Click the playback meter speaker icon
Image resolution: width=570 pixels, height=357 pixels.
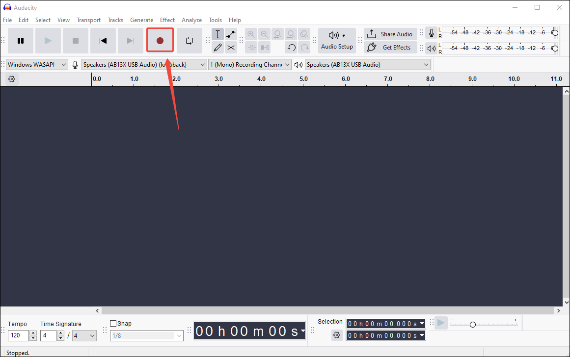[x=432, y=48]
